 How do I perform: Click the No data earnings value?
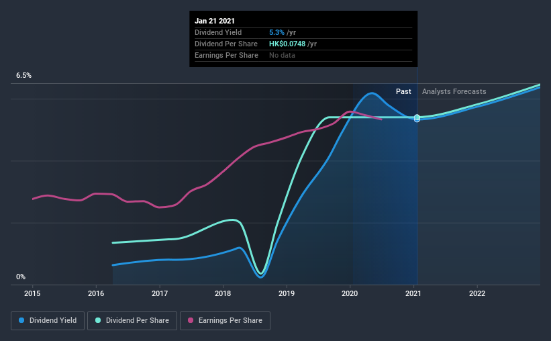pyautogui.click(x=282, y=55)
